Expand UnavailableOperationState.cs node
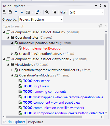 point(12,54)
